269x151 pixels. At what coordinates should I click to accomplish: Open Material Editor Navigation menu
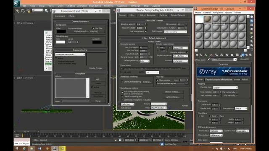(218, 13)
